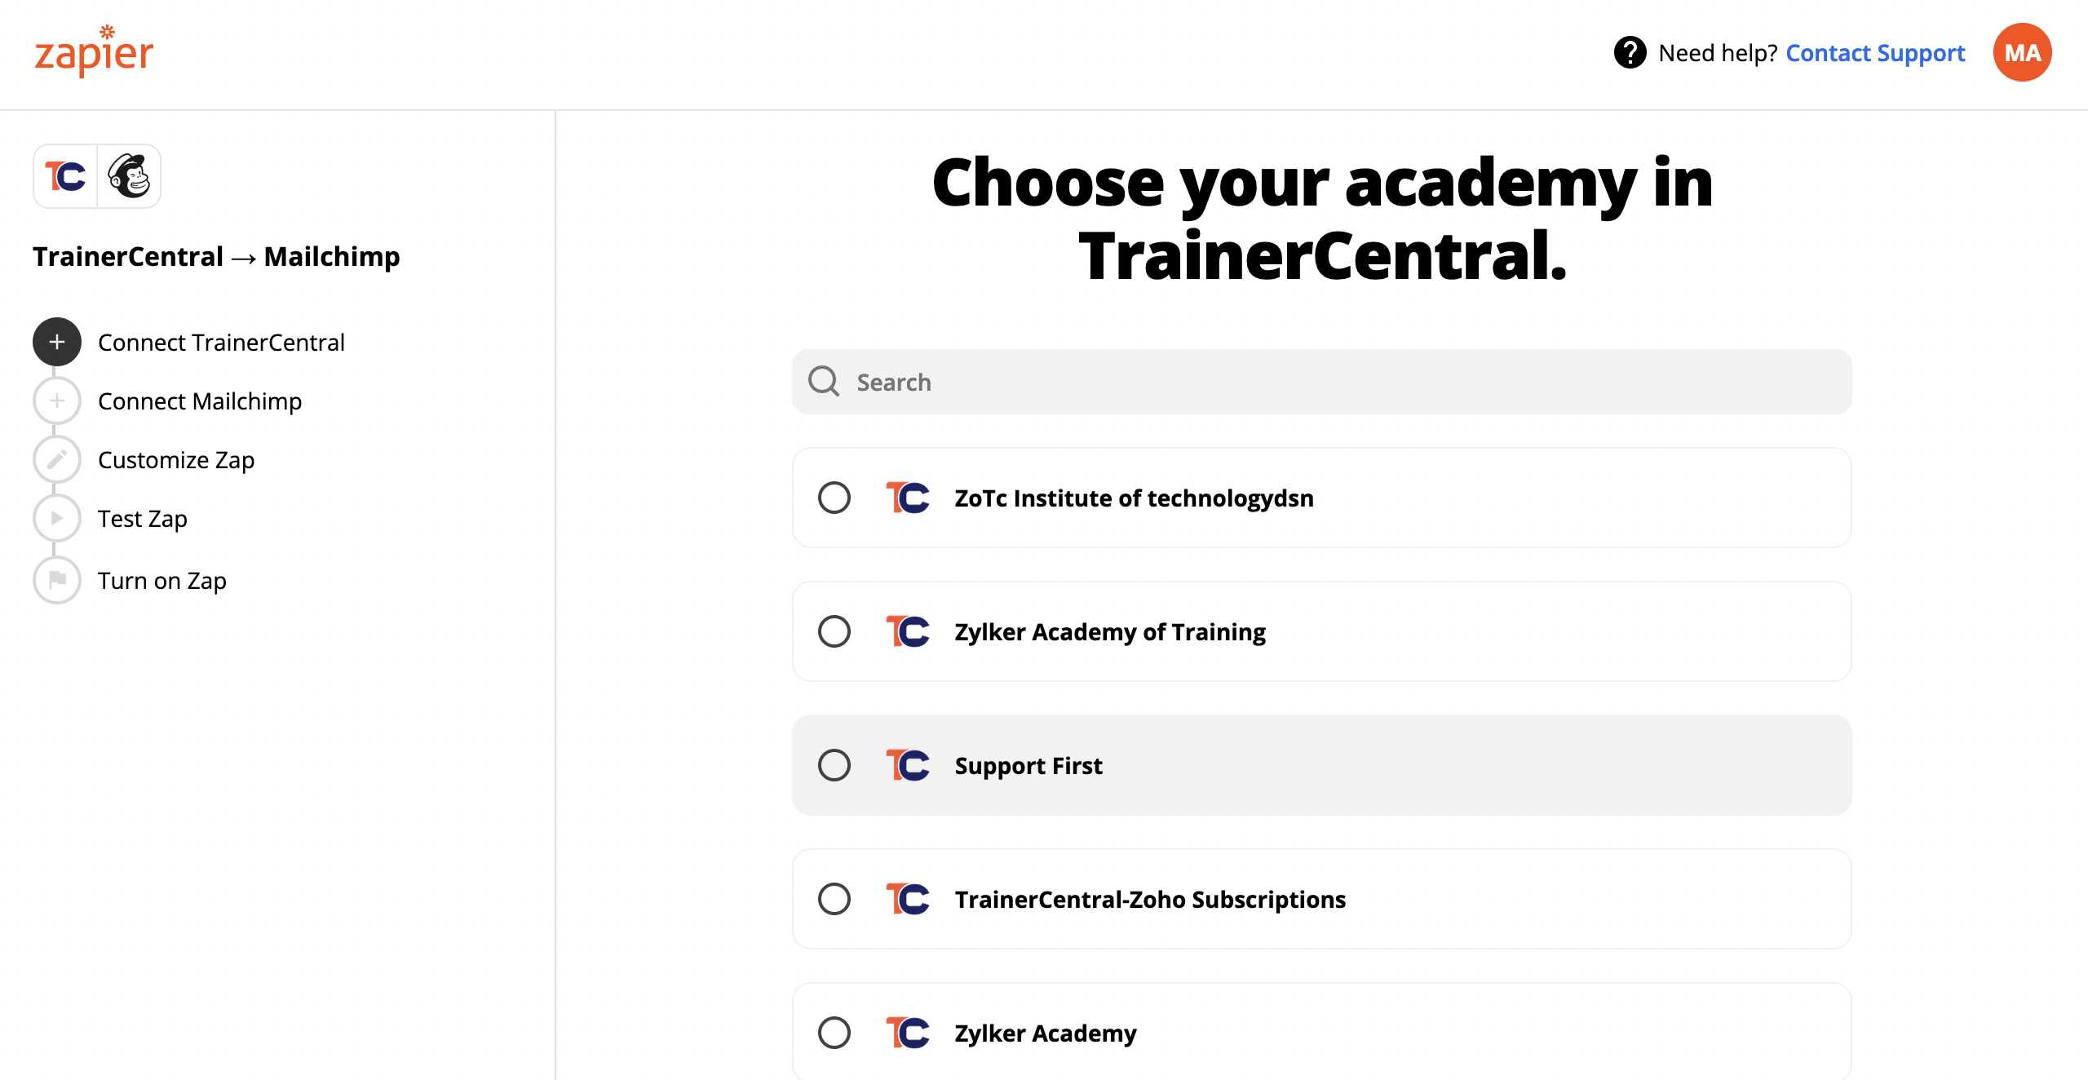Select the ZoTc Institute of technologydsn radio button
The width and height of the screenshot is (2088, 1080).
click(x=834, y=498)
